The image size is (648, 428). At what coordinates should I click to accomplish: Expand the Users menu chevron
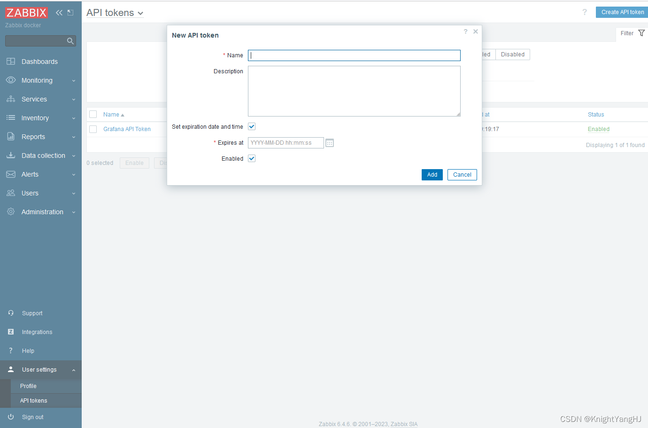point(74,194)
